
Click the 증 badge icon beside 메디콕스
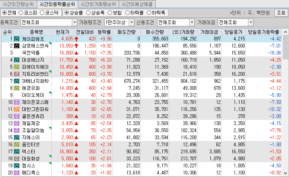click(17, 173)
